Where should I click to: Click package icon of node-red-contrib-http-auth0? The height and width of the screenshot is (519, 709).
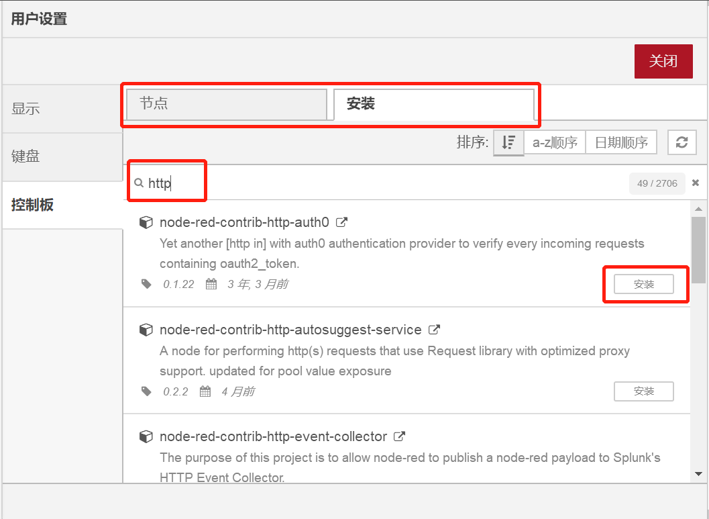pyautogui.click(x=146, y=222)
